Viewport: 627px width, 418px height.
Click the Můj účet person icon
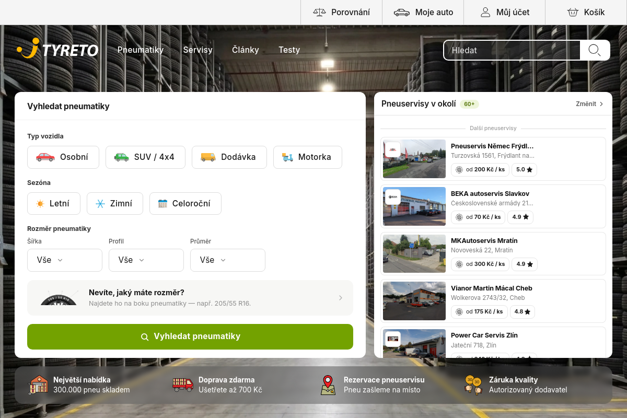point(485,12)
